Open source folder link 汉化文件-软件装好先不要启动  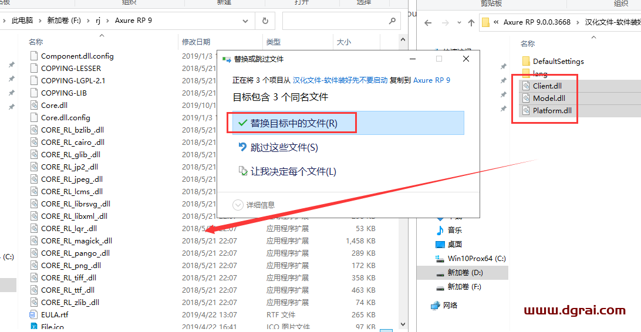(340, 80)
